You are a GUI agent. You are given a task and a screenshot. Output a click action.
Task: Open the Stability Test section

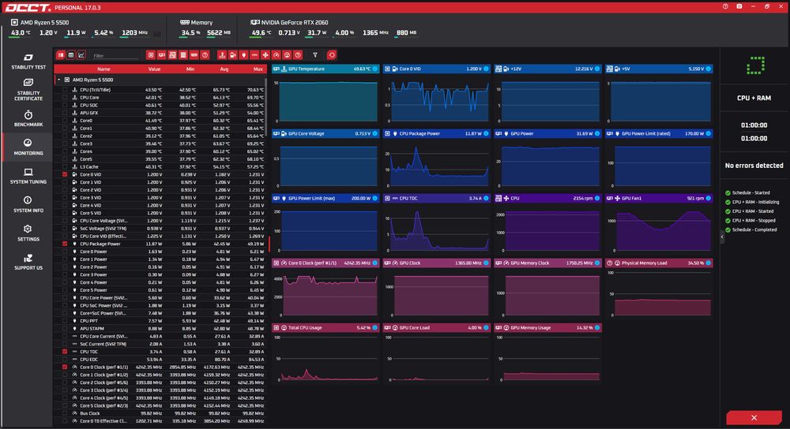click(x=28, y=62)
